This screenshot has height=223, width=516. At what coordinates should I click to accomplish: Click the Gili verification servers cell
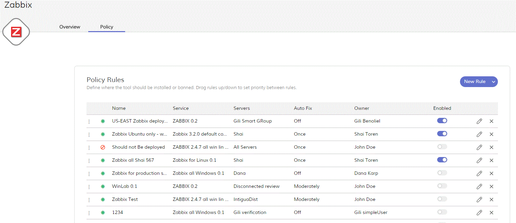point(250,212)
